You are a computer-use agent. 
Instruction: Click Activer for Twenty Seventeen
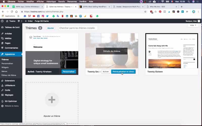click(106, 72)
